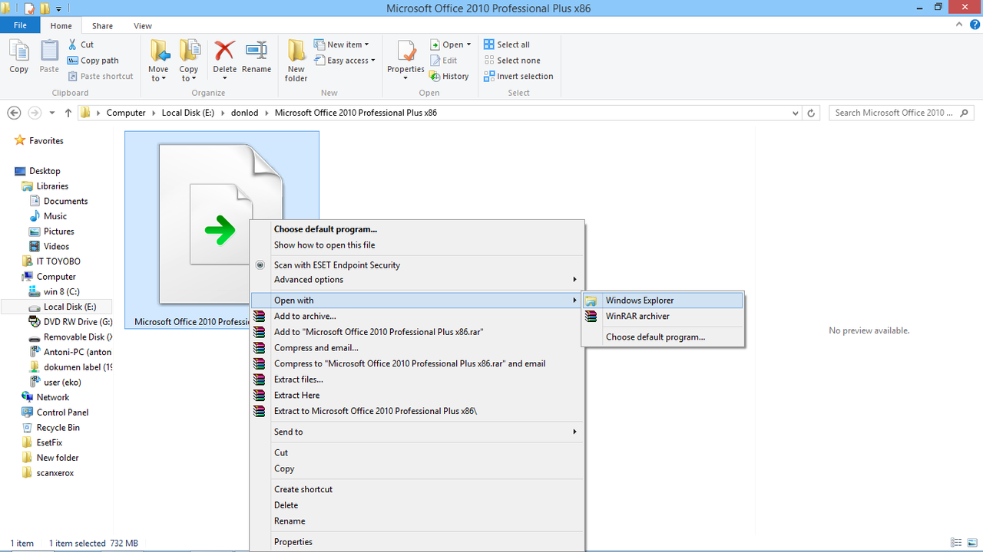Click the Edit ribbon button
Screen dimensions: 983x552
(444, 61)
